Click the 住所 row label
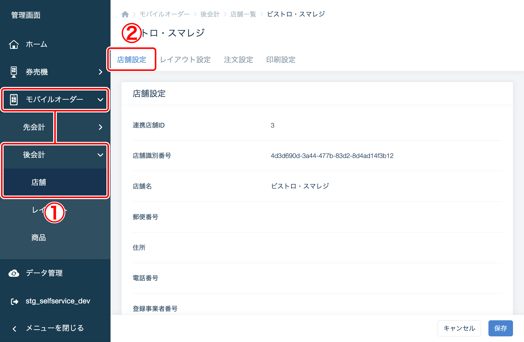The width and height of the screenshot is (524, 342). coord(139,247)
